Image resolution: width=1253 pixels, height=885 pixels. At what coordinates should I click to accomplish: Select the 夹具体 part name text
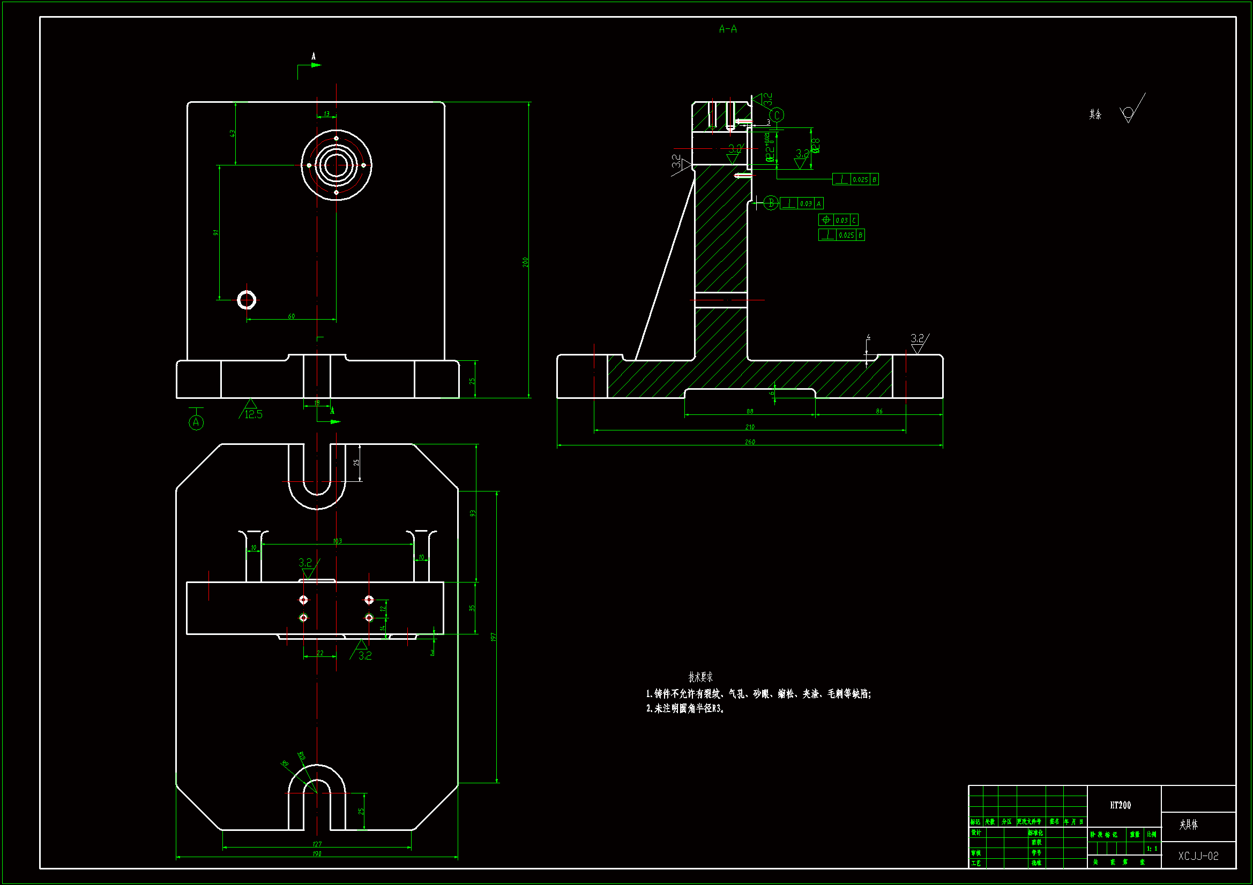(x=1188, y=825)
